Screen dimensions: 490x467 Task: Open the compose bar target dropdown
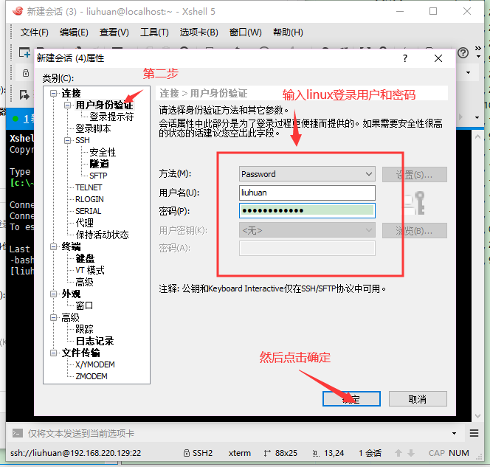[x=454, y=433]
